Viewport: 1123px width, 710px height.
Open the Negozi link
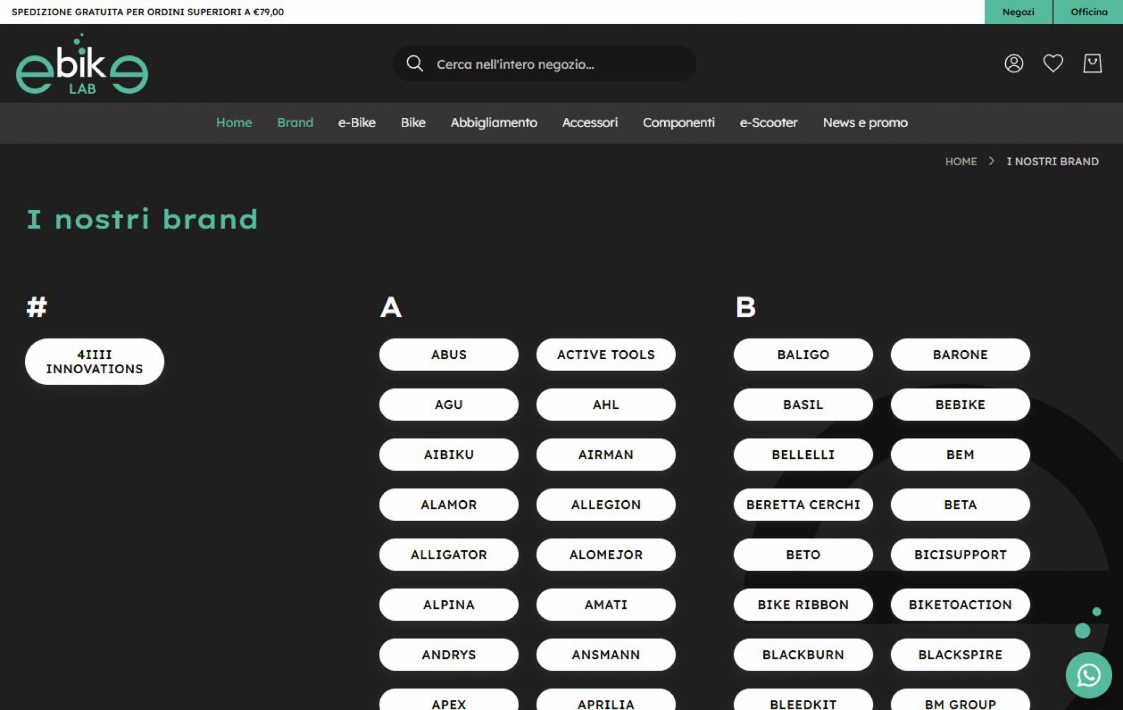[1018, 12]
